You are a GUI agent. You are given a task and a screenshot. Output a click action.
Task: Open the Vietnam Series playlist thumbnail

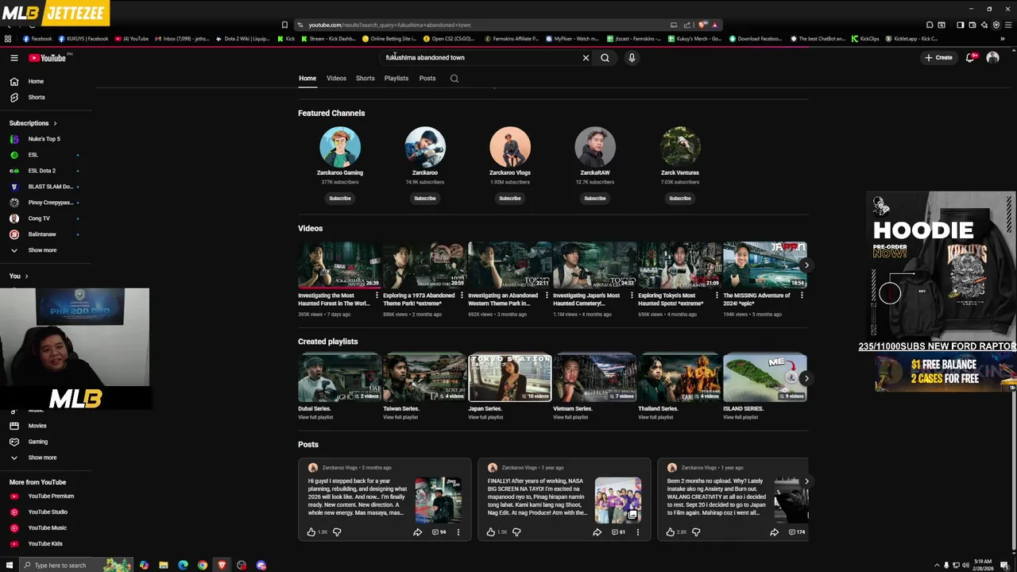point(595,378)
